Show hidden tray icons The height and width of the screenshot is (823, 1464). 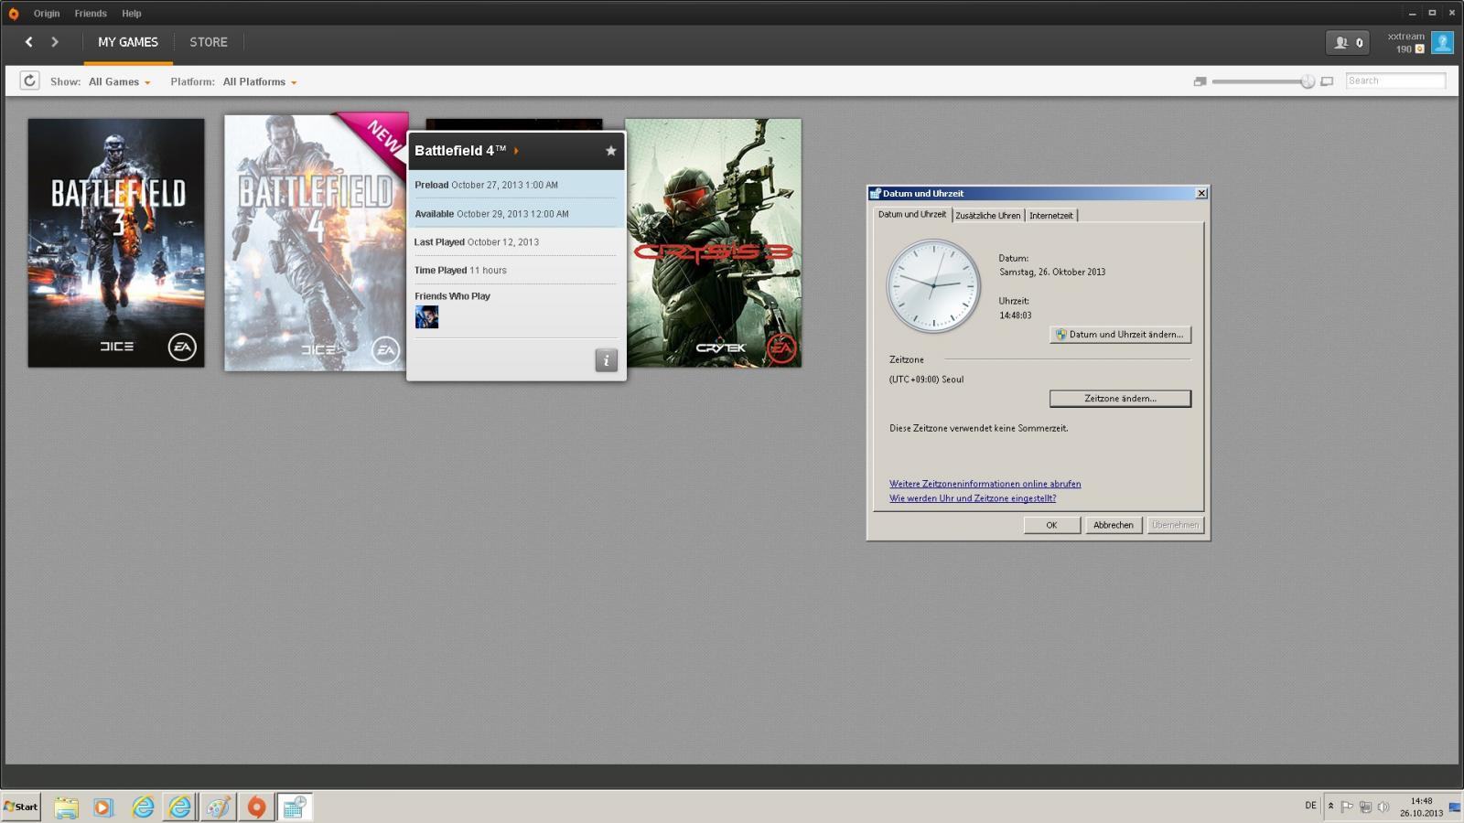(x=1330, y=807)
